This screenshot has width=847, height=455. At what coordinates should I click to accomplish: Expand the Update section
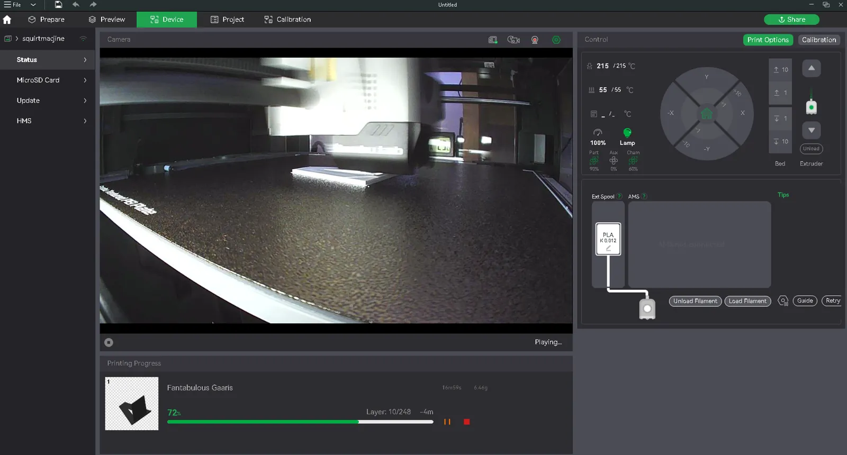click(48, 101)
